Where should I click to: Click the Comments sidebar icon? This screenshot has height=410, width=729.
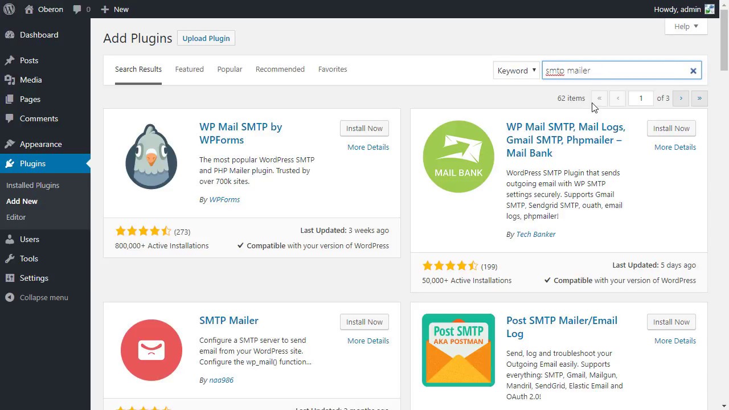10,118
